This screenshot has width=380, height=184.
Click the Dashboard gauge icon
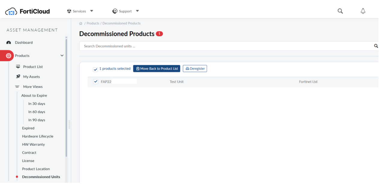[x=9, y=42]
